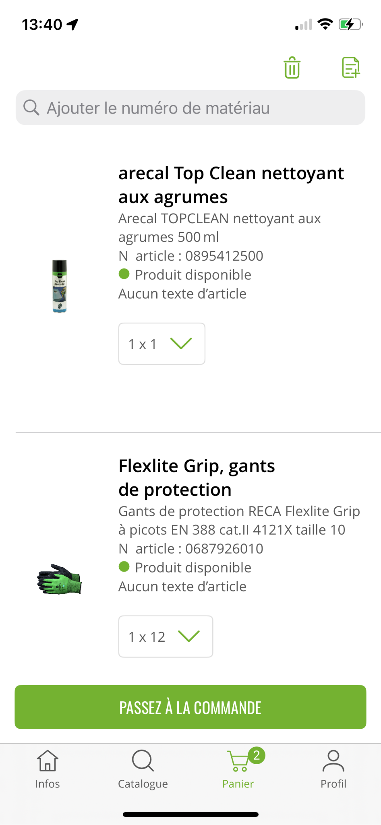Tap the battery charging icon in status bar
The width and height of the screenshot is (381, 825).
[x=350, y=25]
